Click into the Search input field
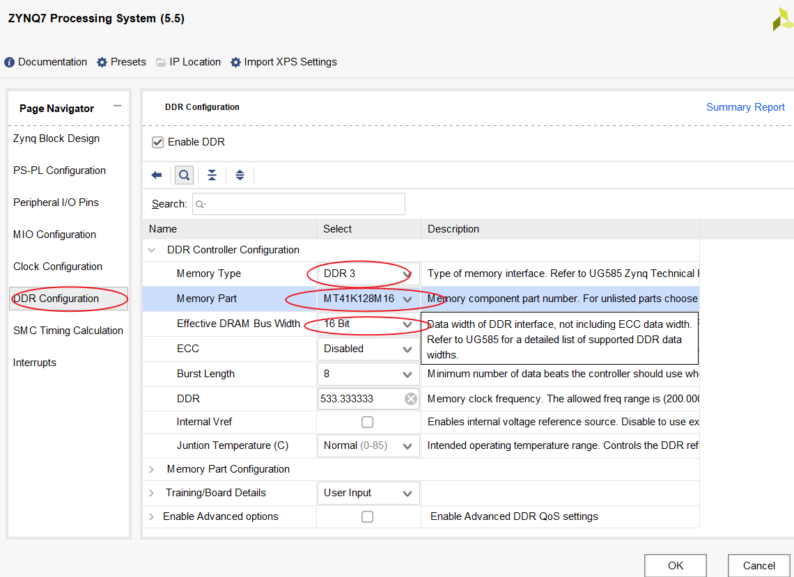 299,204
